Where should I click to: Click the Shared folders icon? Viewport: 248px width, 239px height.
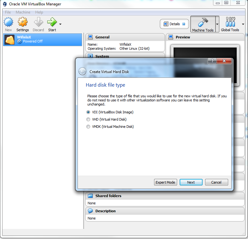[x=90, y=196]
